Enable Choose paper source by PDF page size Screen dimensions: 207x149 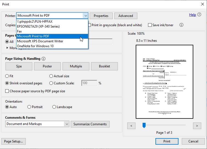[7, 91]
